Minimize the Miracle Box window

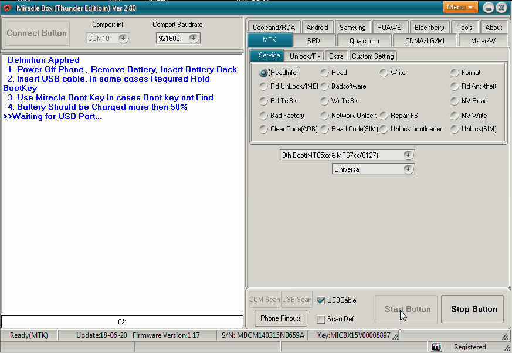pos(488,8)
